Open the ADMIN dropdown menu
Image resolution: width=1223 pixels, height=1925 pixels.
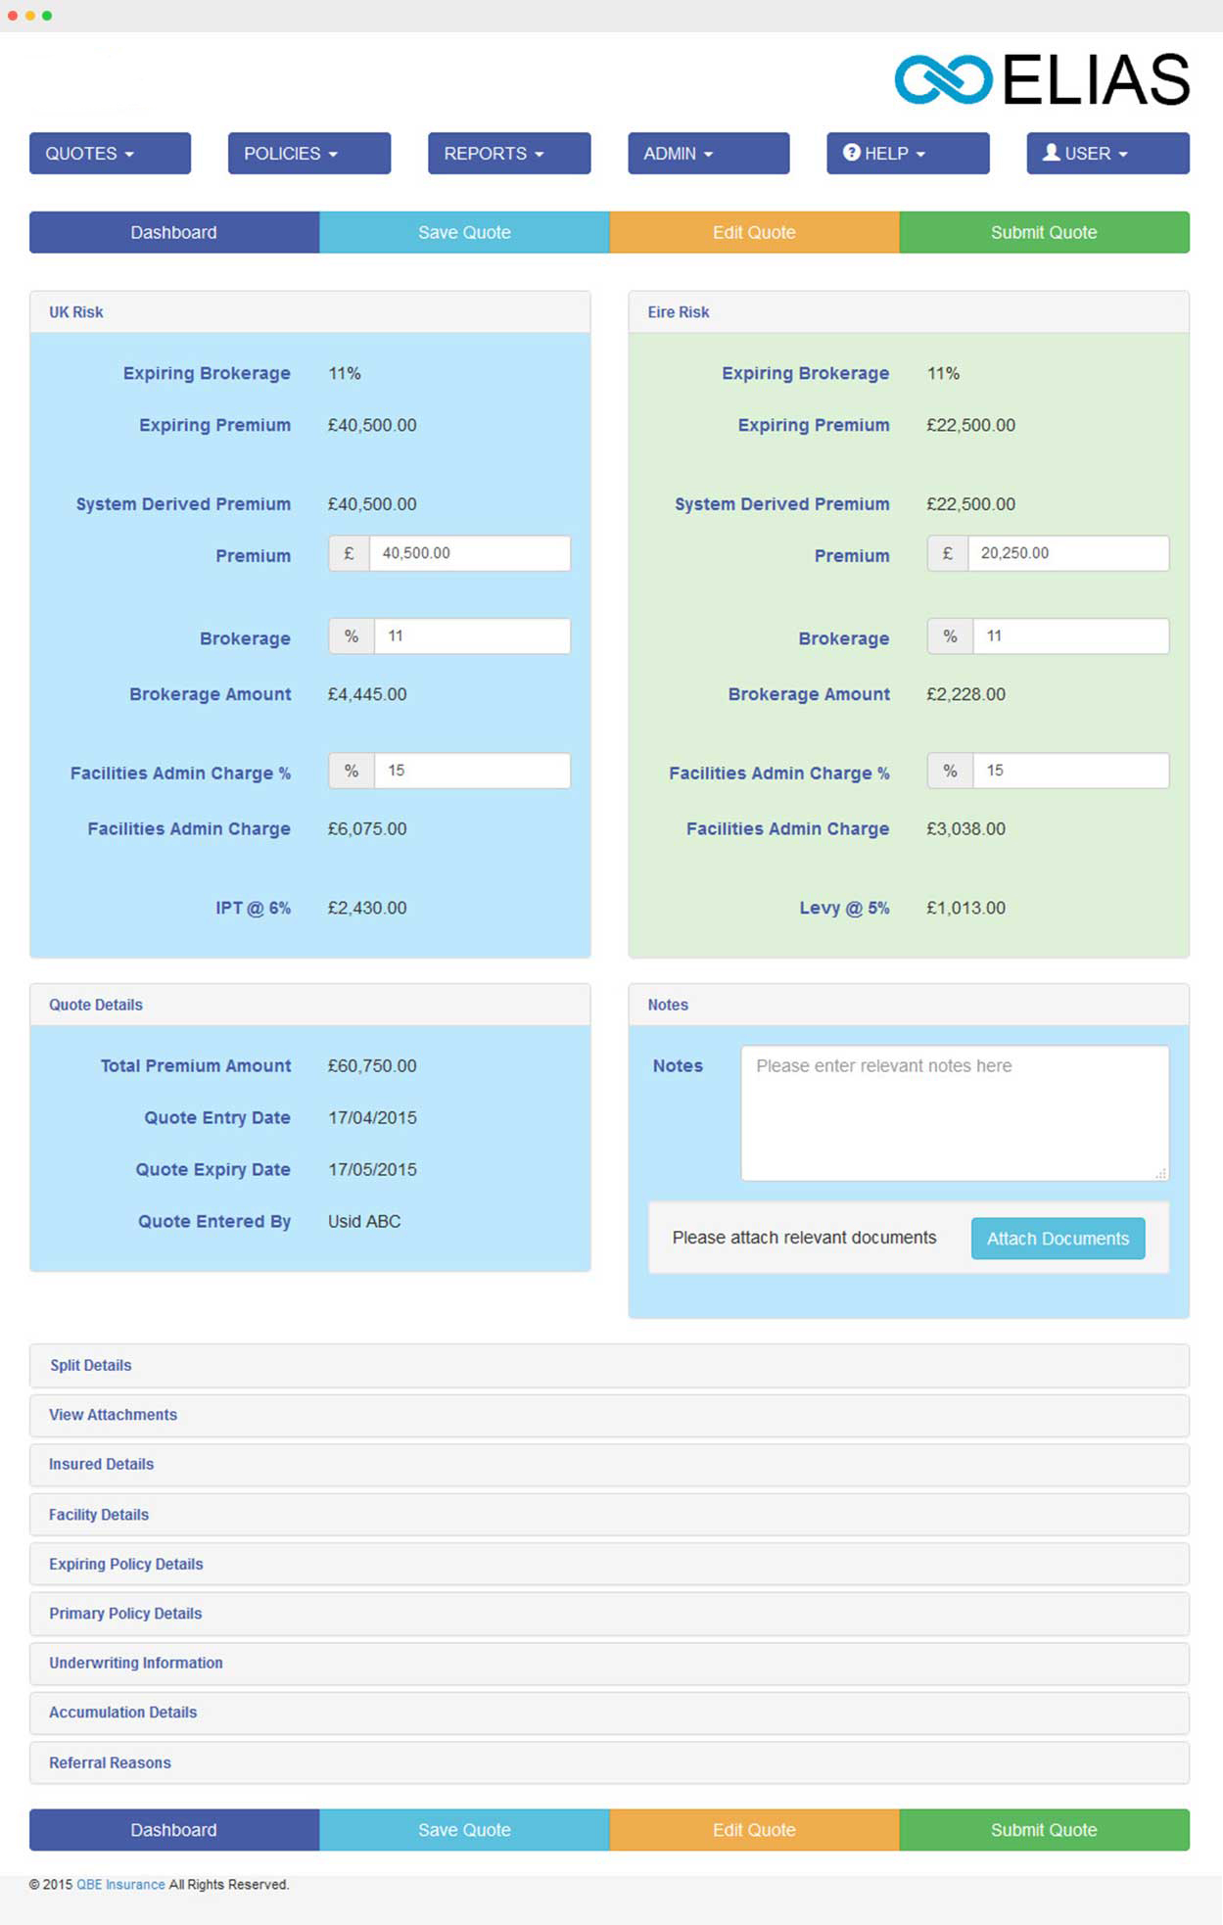[x=708, y=154]
